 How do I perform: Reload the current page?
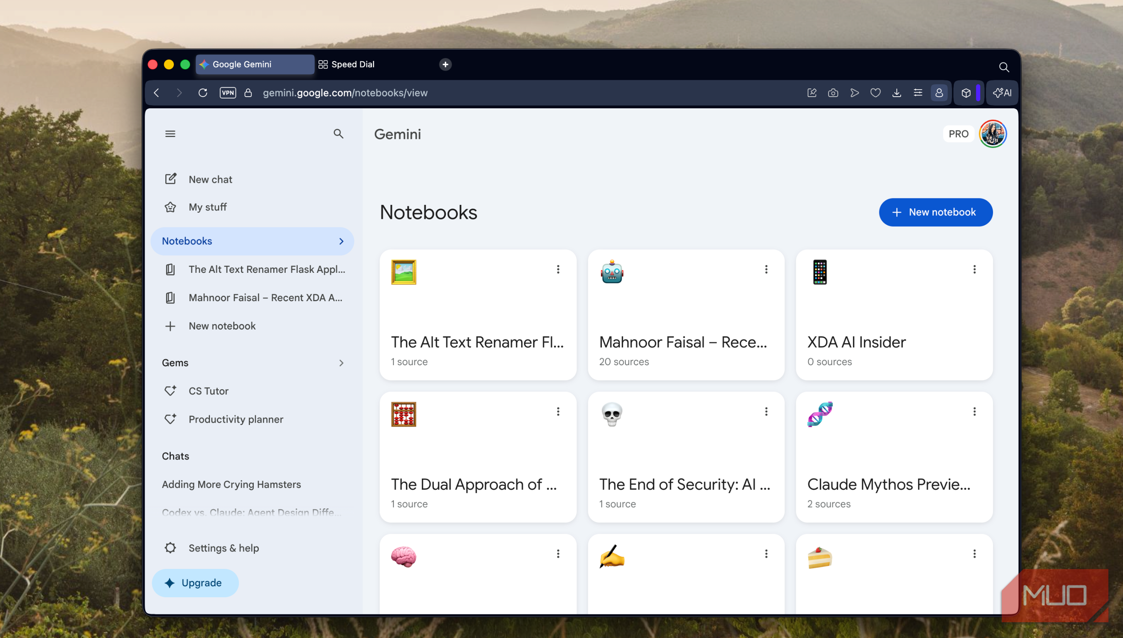coord(203,93)
